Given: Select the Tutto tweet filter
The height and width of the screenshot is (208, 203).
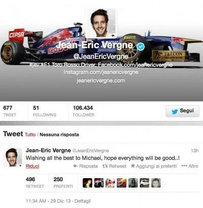Looking at the screenshot, I should click(30, 135).
